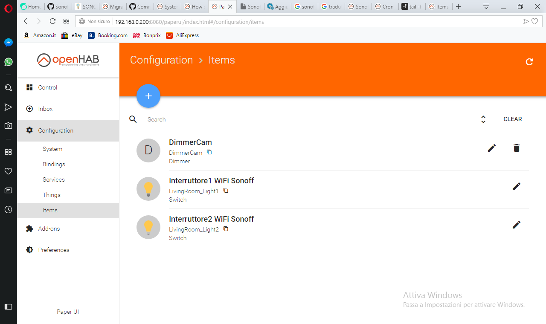Image resolution: width=546 pixels, height=324 pixels.
Task: Copy the LivingRoom_Light1 item name
Action: point(226,191)
